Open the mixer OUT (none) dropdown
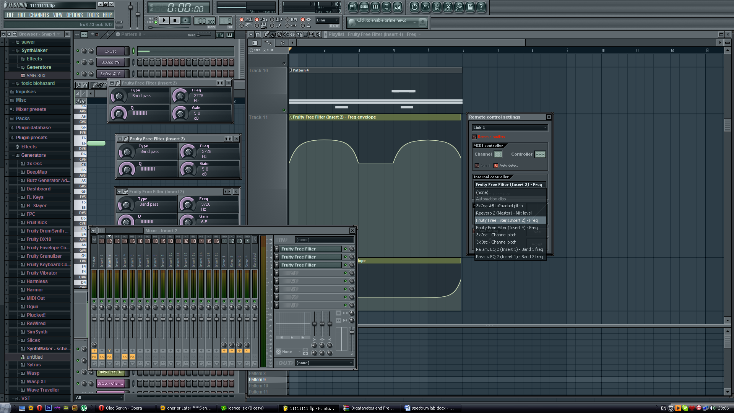 coord(324,363)
